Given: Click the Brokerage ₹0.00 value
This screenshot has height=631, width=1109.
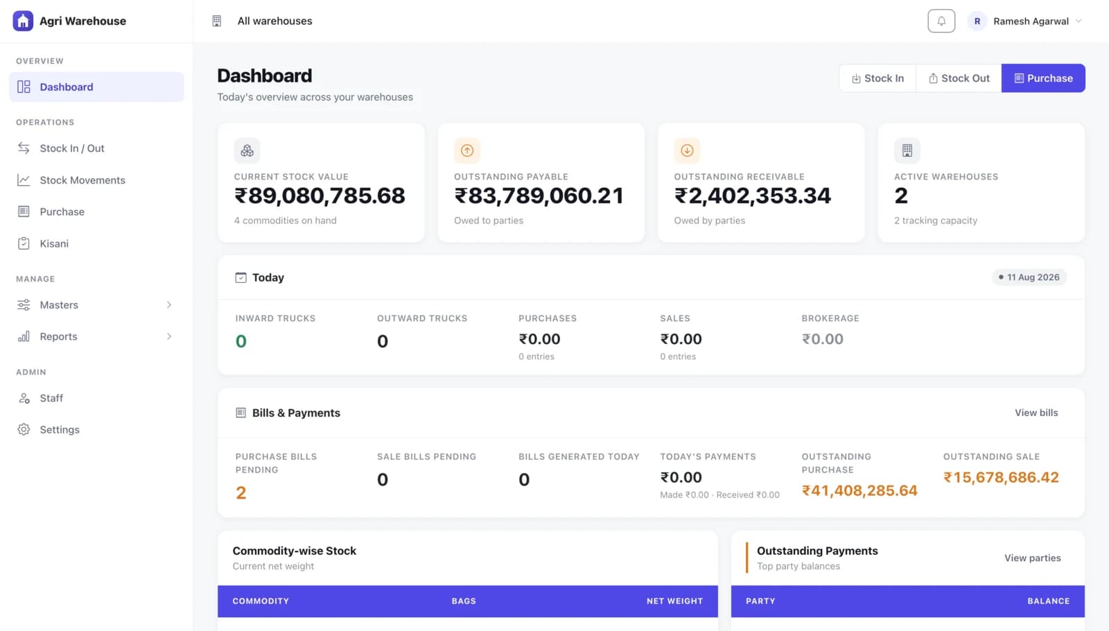Looking at the screenshot, I should (x=823, y=339).
